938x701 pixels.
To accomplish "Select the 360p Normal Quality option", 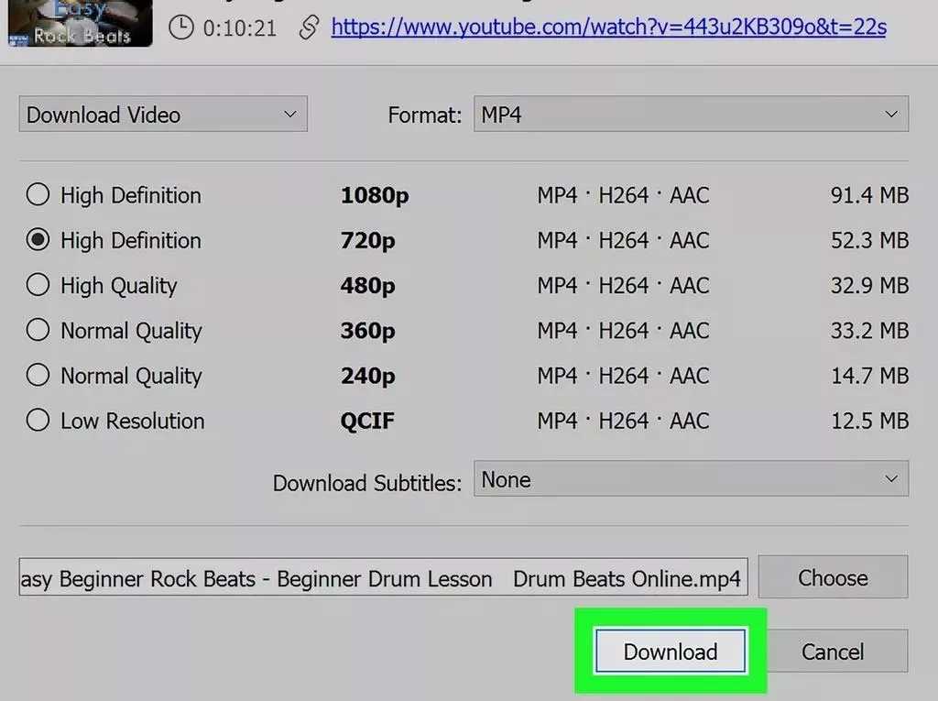I will [x=38, y=330].
